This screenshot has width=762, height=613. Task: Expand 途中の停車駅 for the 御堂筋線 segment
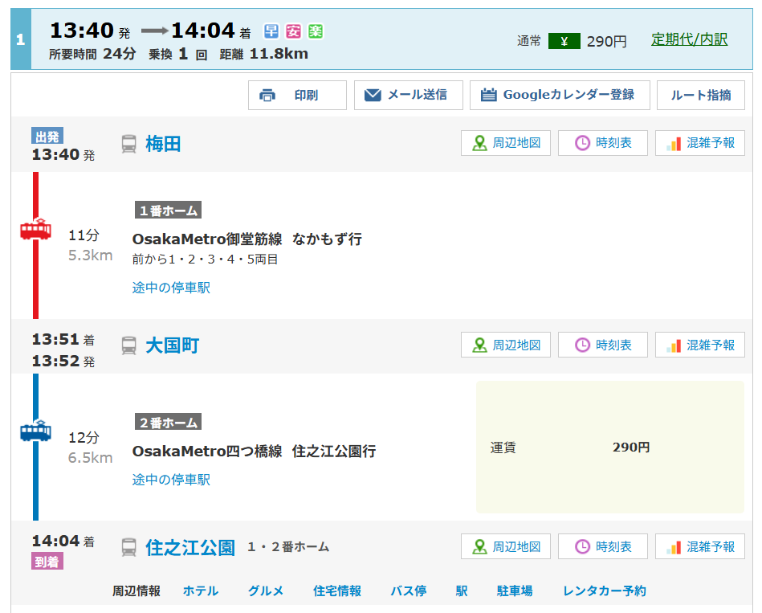click(171, 288)
